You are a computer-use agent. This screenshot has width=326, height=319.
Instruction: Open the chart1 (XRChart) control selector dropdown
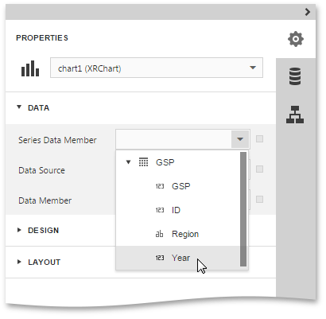(157, 68)
